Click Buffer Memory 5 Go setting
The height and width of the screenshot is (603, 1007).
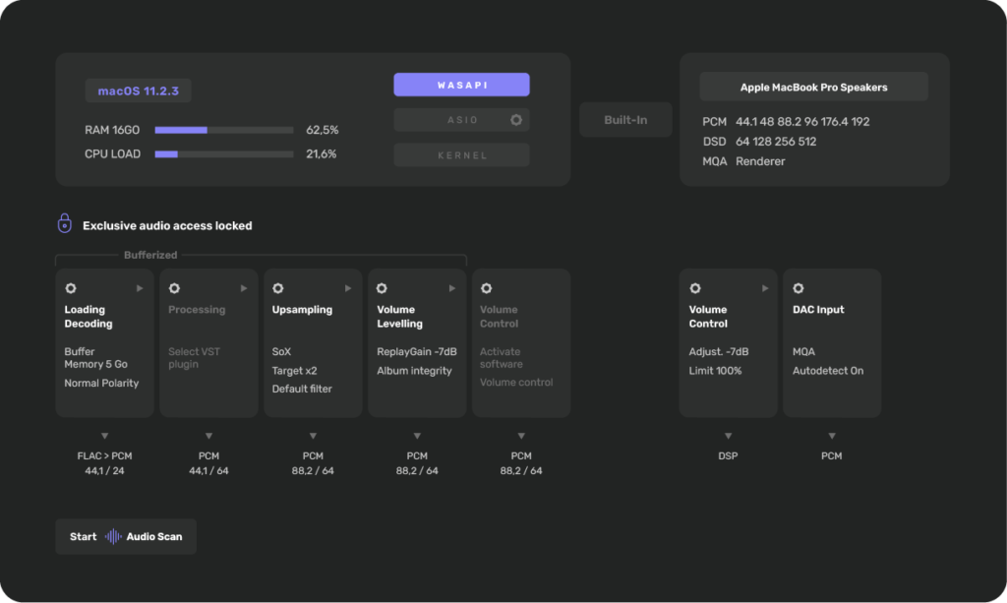tap(95, 358)
